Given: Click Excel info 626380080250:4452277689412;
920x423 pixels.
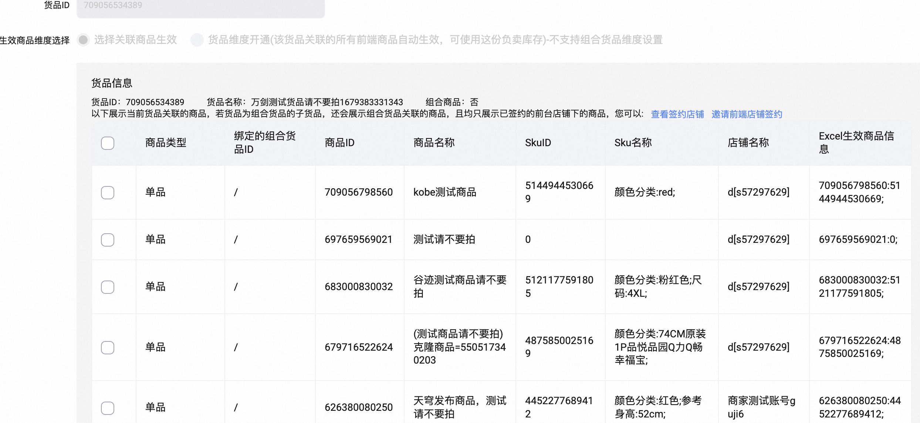Looking at the screenshot, I should pyautogui.click(x=859, y=407).
